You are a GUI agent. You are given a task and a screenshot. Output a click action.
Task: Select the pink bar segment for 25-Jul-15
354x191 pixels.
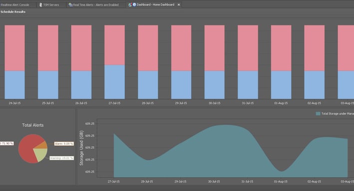coord(48,48)
